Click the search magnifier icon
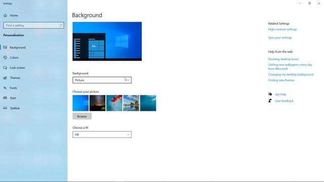The height and width of the screenshot is (182, 324). (61, 25)
